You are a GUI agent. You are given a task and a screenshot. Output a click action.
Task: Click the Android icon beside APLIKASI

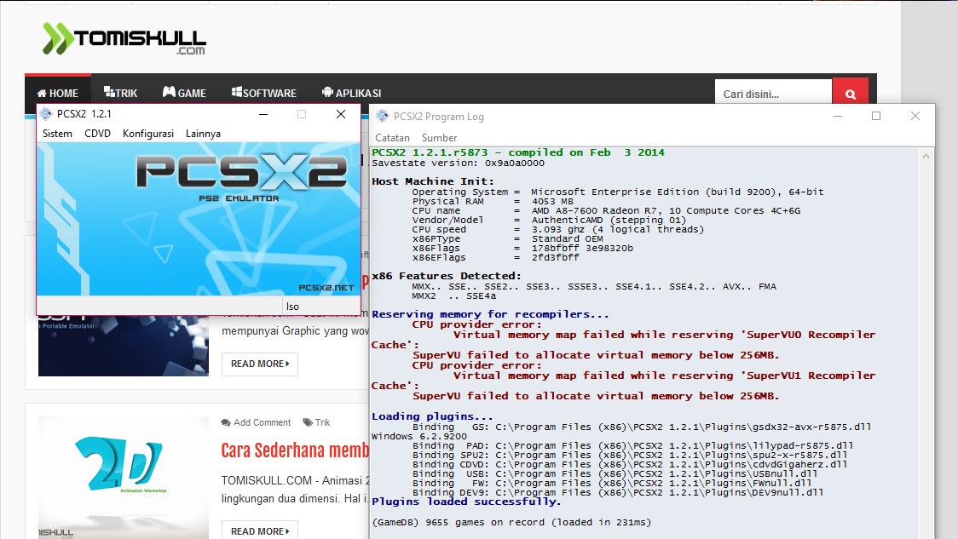(x=327, y=92)
